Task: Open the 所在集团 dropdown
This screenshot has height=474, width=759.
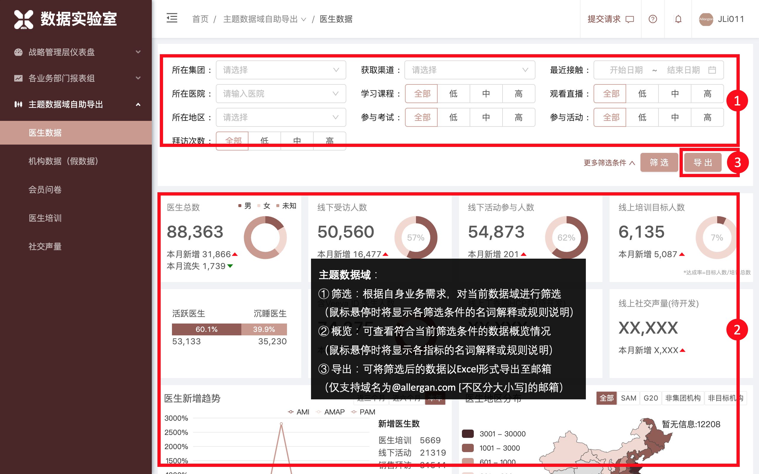Action: tap(281, 70)
